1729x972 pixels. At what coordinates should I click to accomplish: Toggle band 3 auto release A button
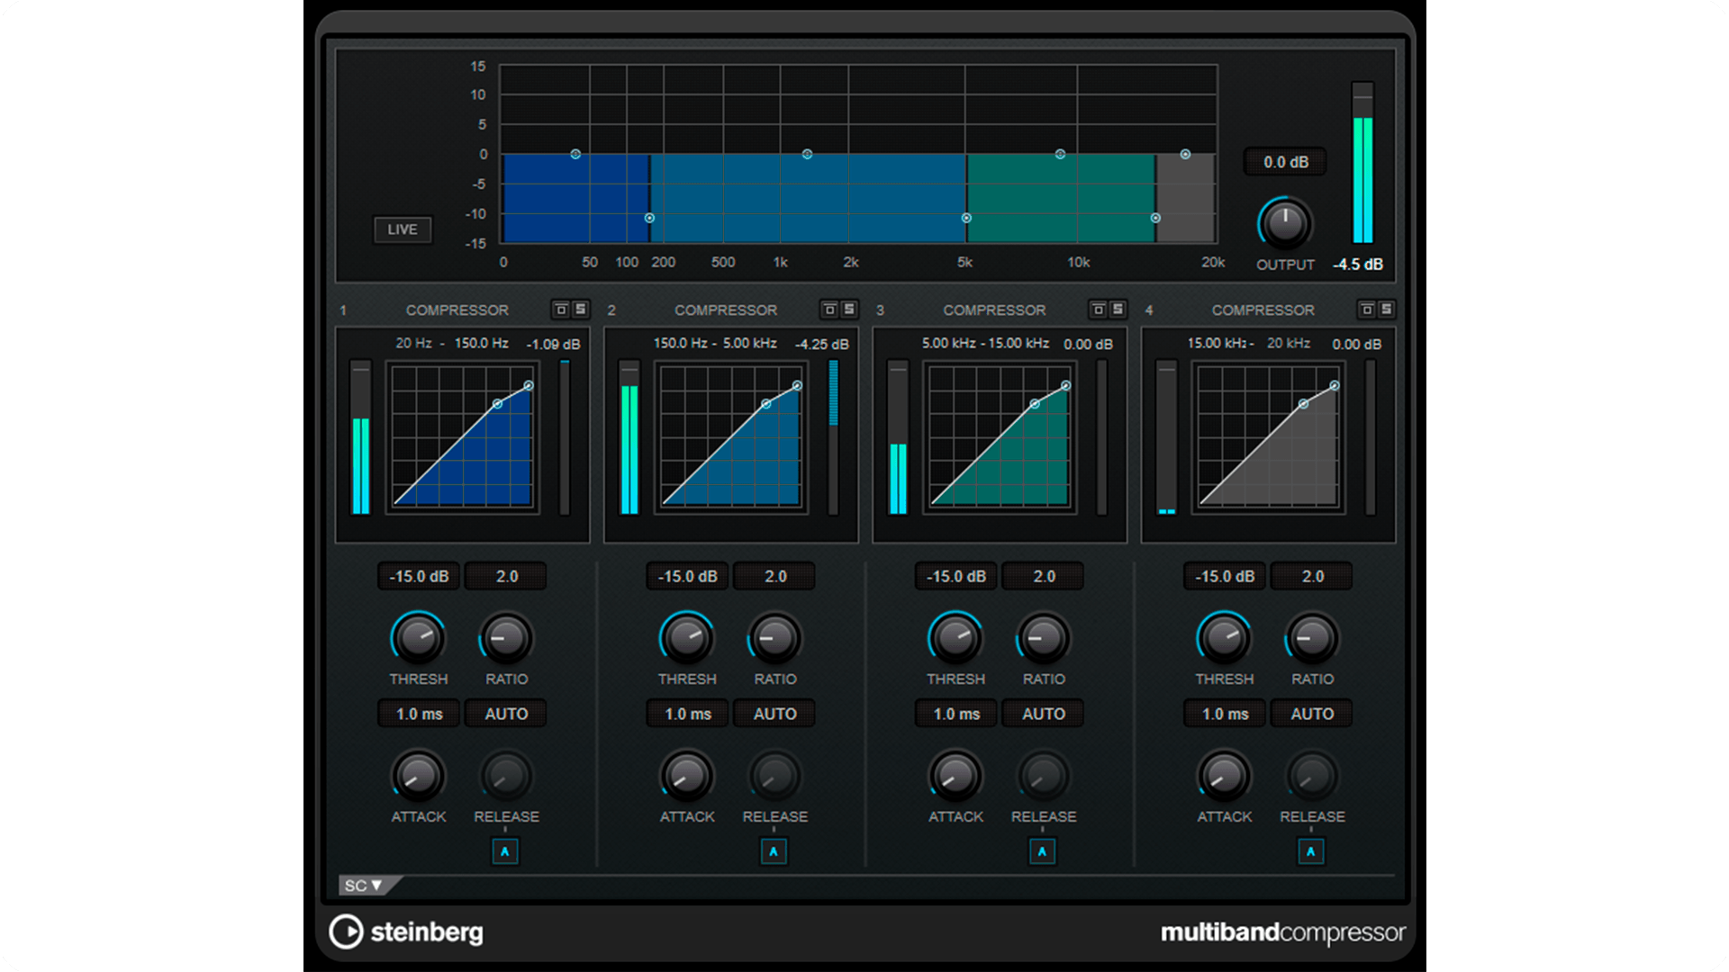tap(1042, 851)
